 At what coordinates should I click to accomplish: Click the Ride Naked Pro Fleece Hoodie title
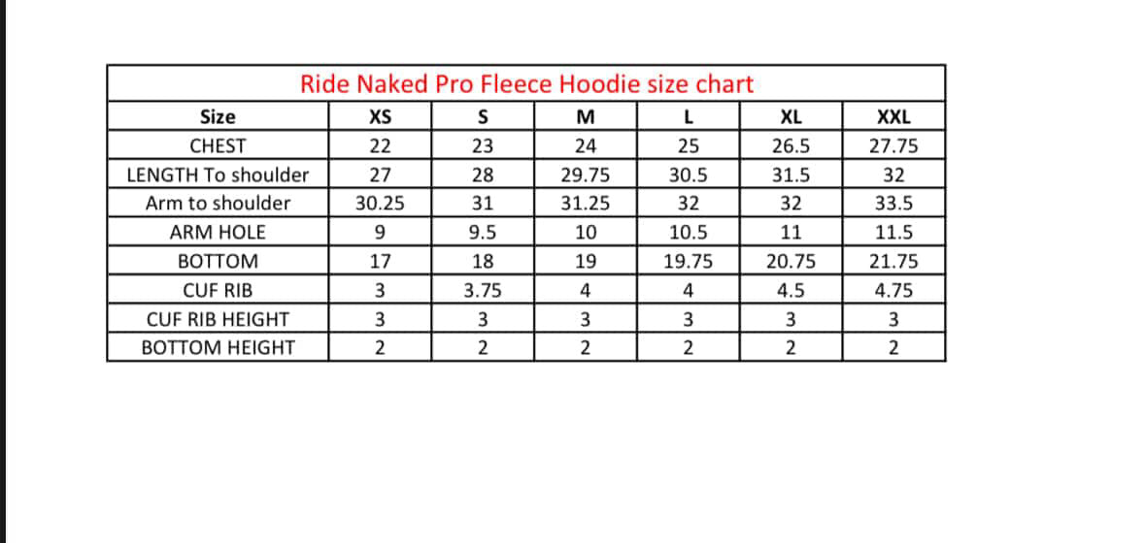coord(526,83)
